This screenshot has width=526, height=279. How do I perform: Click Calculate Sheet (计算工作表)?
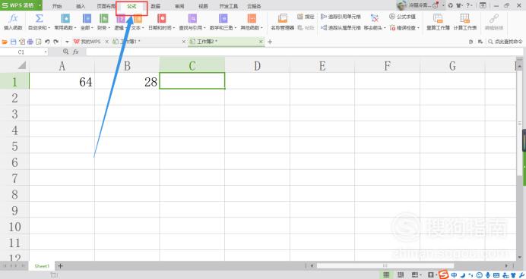coord(465,22)
